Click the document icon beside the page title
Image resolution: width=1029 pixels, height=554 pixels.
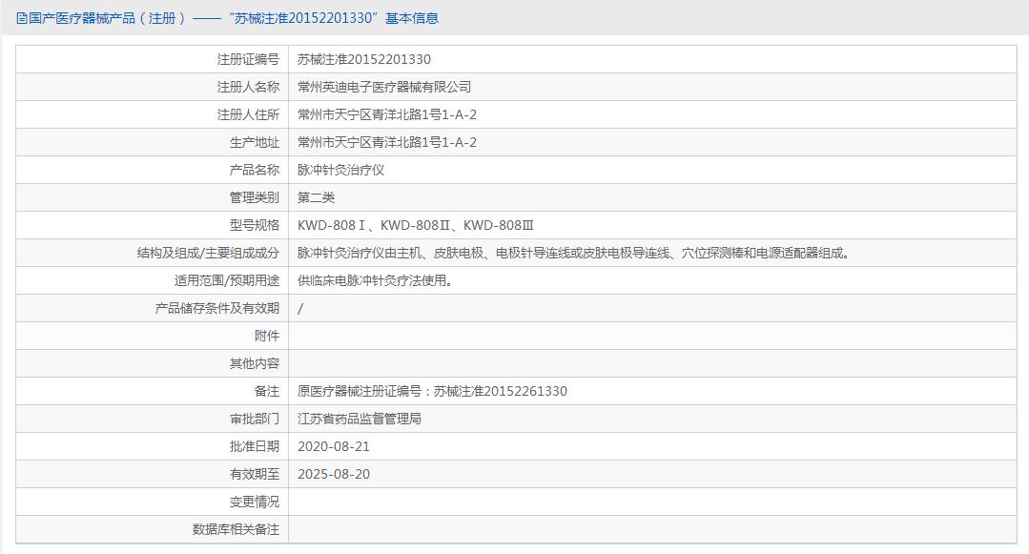(x=22, y=18)
